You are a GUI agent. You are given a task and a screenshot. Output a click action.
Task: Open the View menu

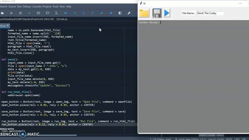tap(62, 7)
